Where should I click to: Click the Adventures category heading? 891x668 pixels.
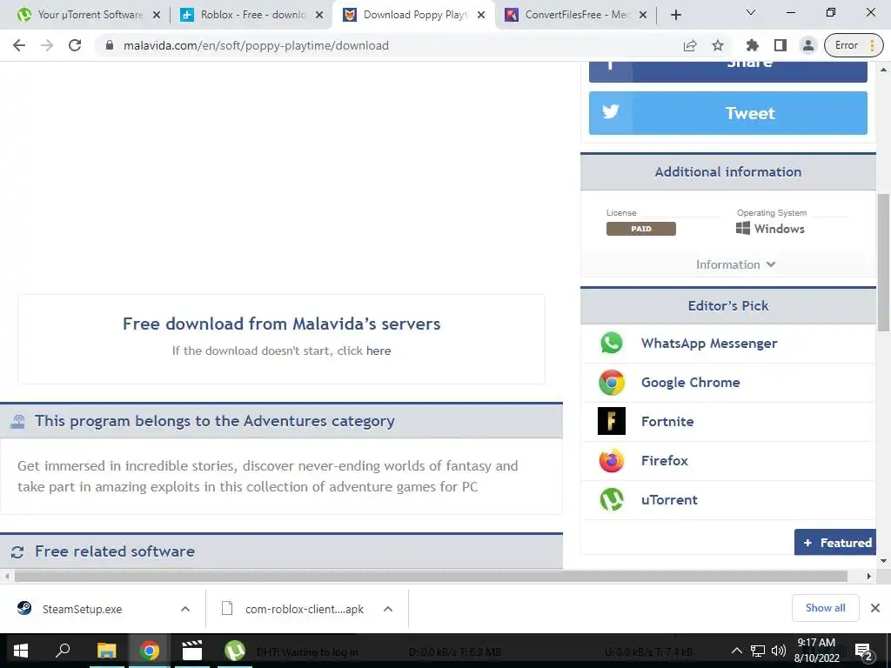pos(214,421)
